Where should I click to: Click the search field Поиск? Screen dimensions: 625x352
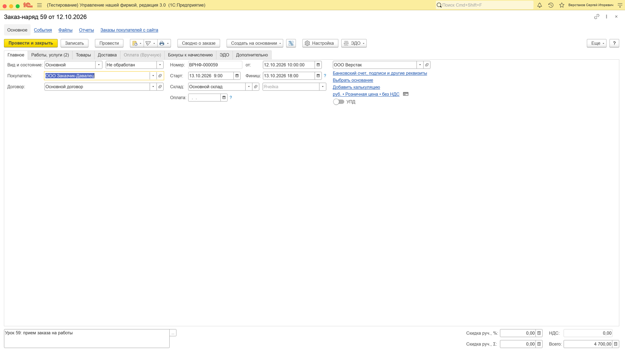pyautogui.click(x=484, y=5)
